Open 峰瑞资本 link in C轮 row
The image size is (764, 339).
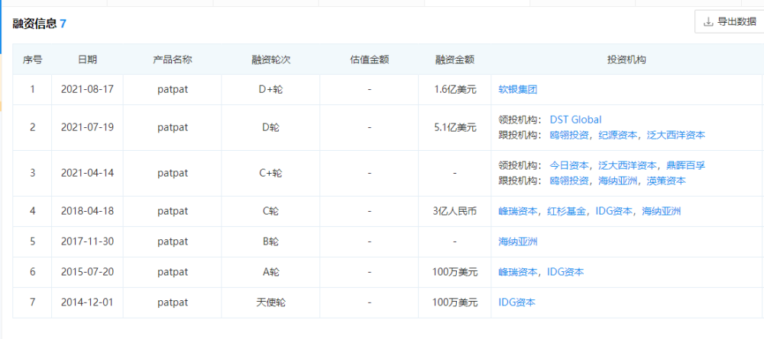pos(518,211)
